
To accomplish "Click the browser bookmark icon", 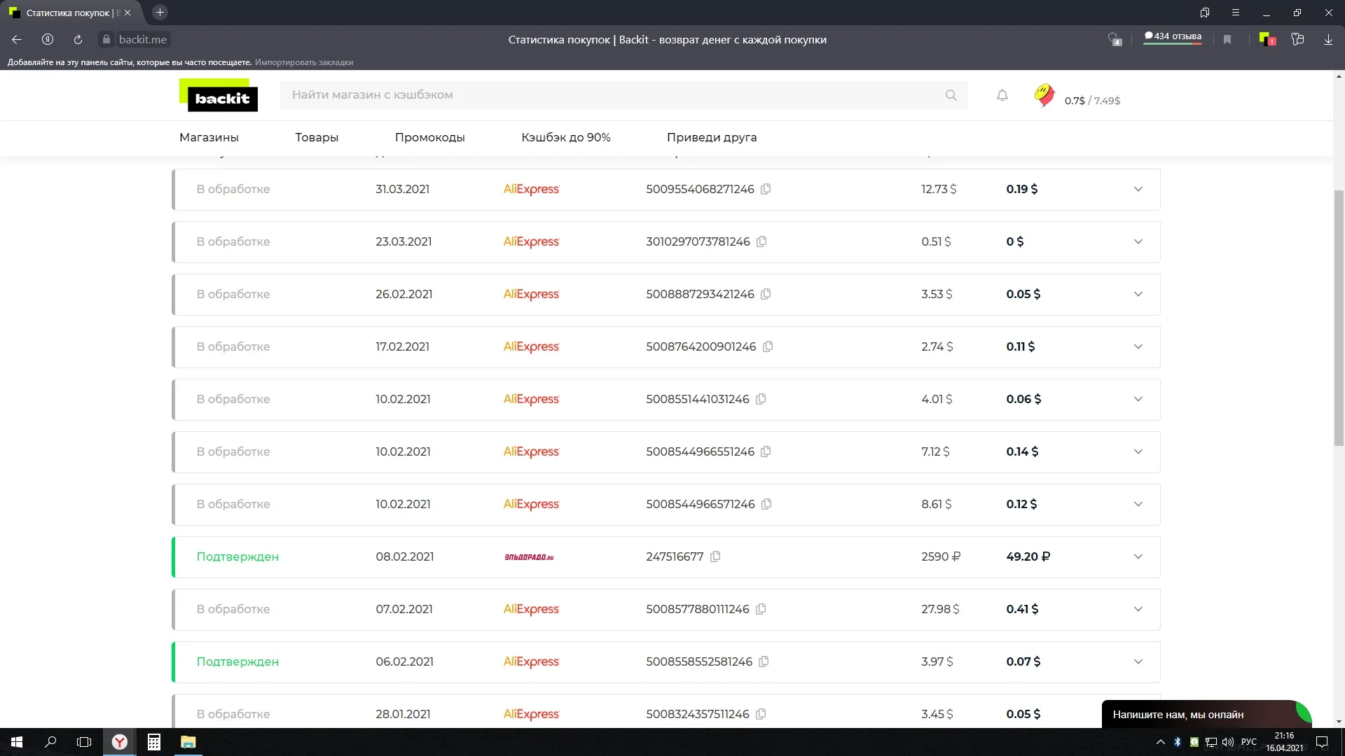I will tap(1227, 40).
